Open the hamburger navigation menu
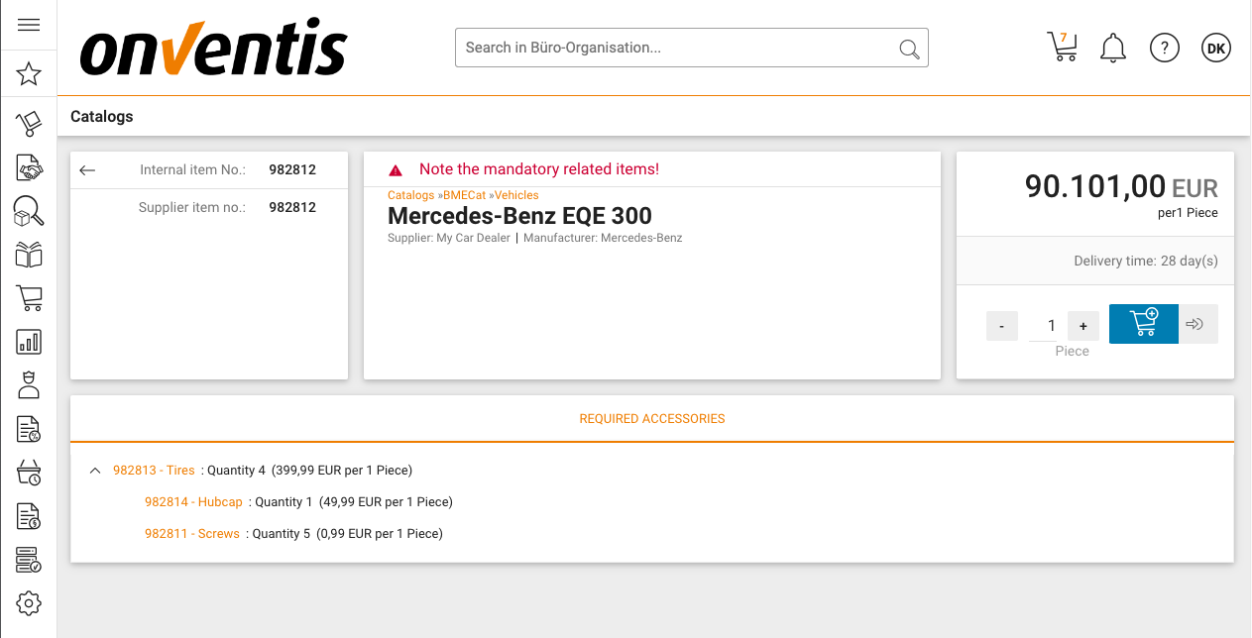This screenshot has width=1252, height=638. pyautogui.click(x=29, y=25)
